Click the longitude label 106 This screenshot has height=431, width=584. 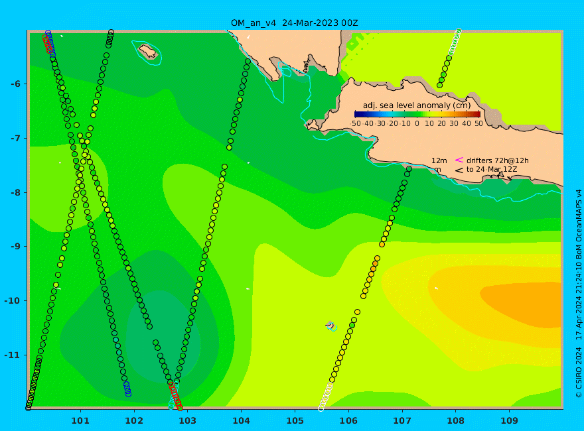pos(348,420)
